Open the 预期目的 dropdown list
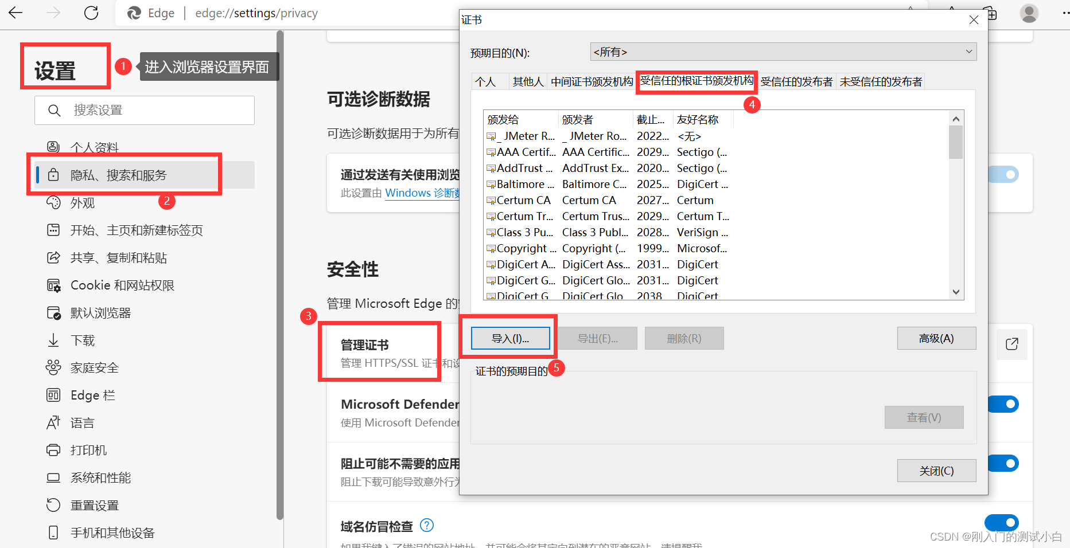The width and height of the screenshot is (1070, 548). 783,52
